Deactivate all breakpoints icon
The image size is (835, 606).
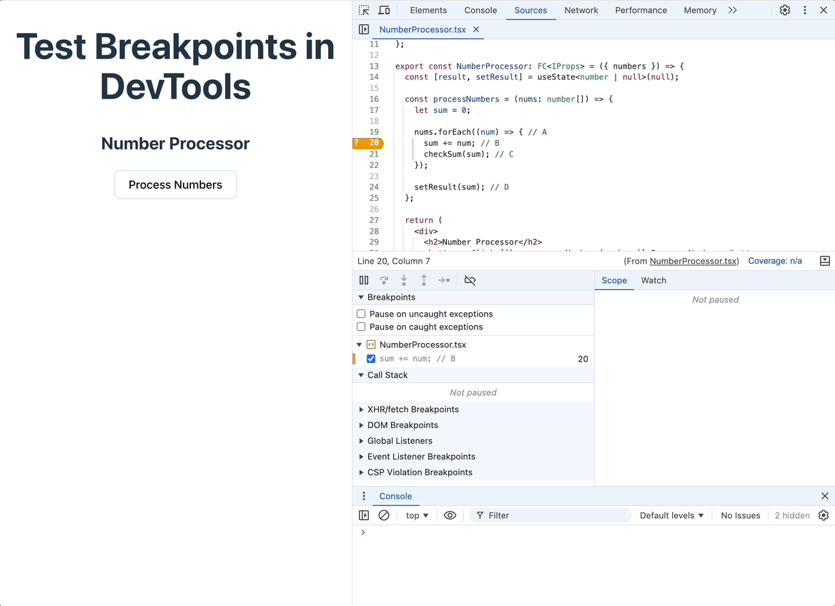[470, 280]
